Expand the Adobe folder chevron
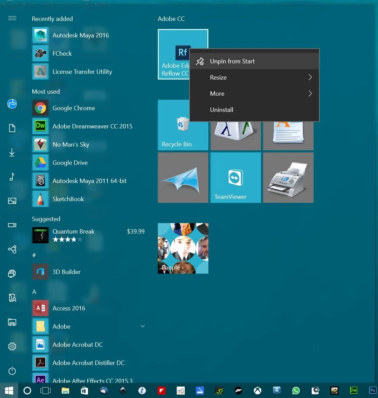The height and width of the screenshot is (398, 378). pyautogui.click(x=143, y=327)
